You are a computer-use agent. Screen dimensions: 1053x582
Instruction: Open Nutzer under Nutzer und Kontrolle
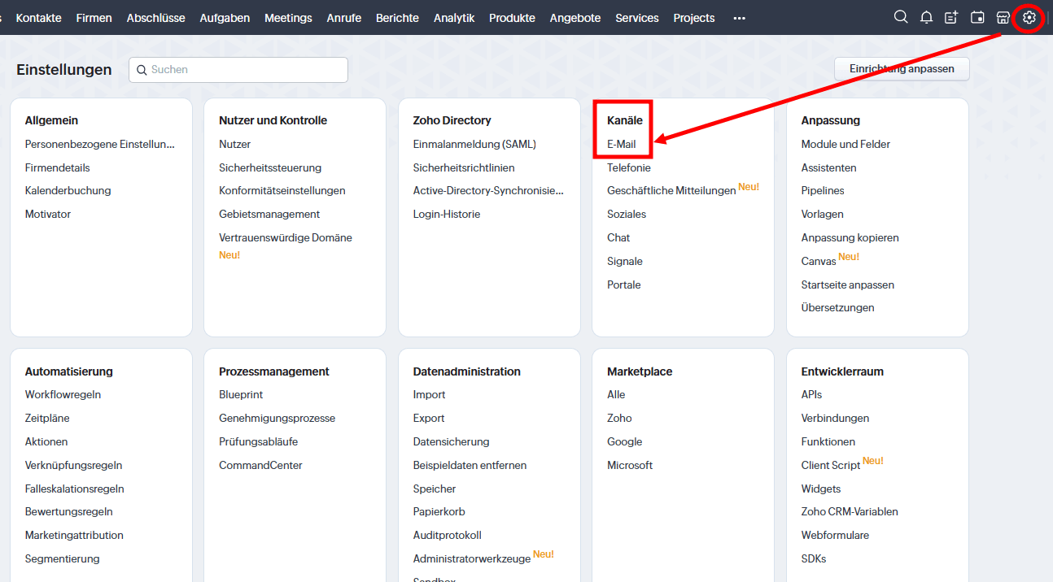coord(235,144)
